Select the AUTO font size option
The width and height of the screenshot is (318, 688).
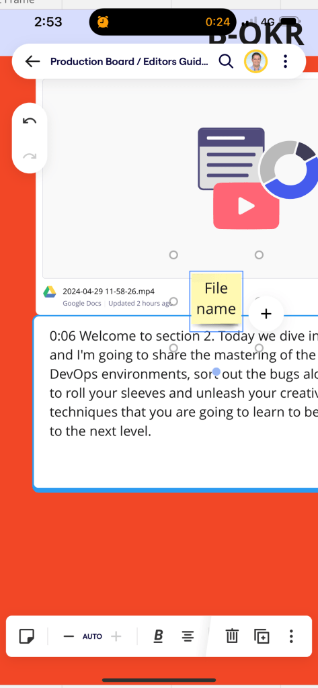[92, 637]
